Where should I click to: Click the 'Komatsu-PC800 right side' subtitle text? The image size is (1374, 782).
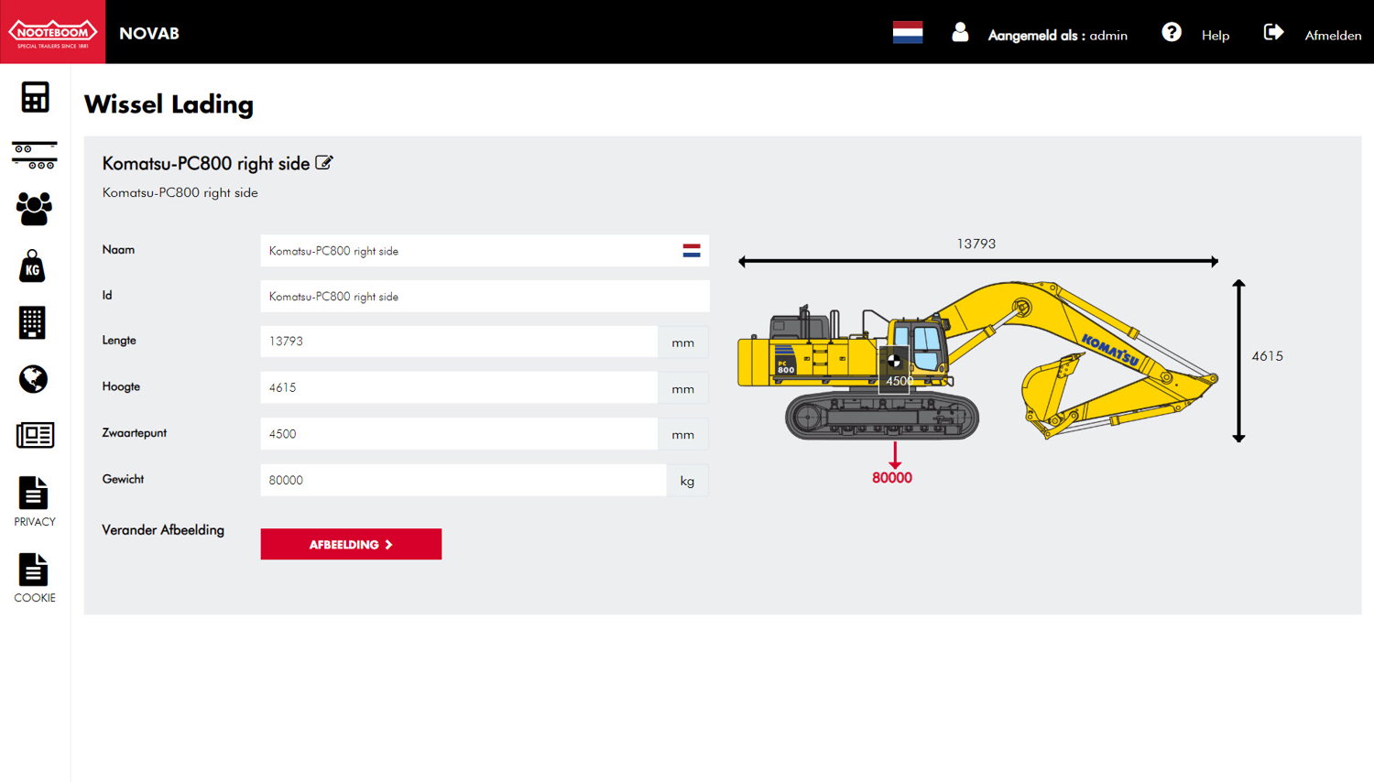tap(180, 192)
